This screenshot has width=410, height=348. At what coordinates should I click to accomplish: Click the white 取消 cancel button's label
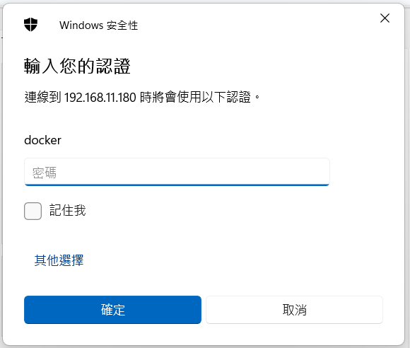(x=295, y=310)
